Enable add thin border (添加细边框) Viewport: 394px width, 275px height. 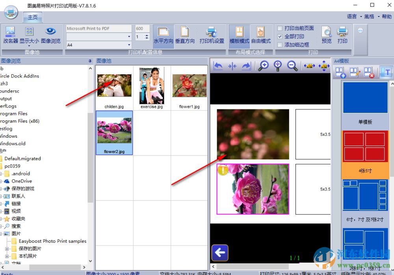[x=280, y=45]
